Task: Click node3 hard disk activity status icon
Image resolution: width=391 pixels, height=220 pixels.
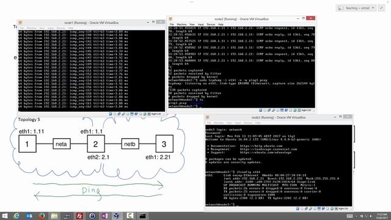Action: point(298,208)
